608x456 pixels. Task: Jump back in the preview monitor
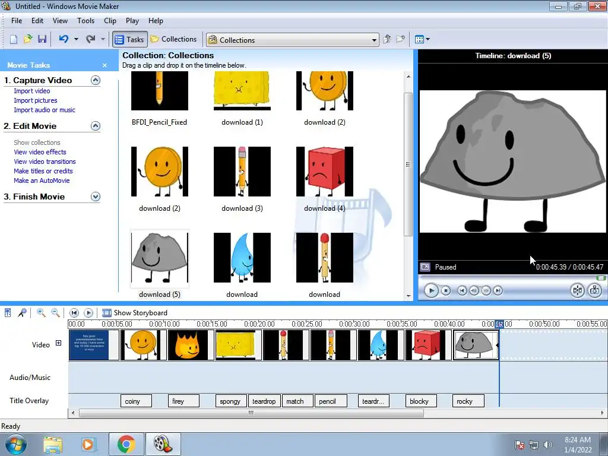(462, 290)
